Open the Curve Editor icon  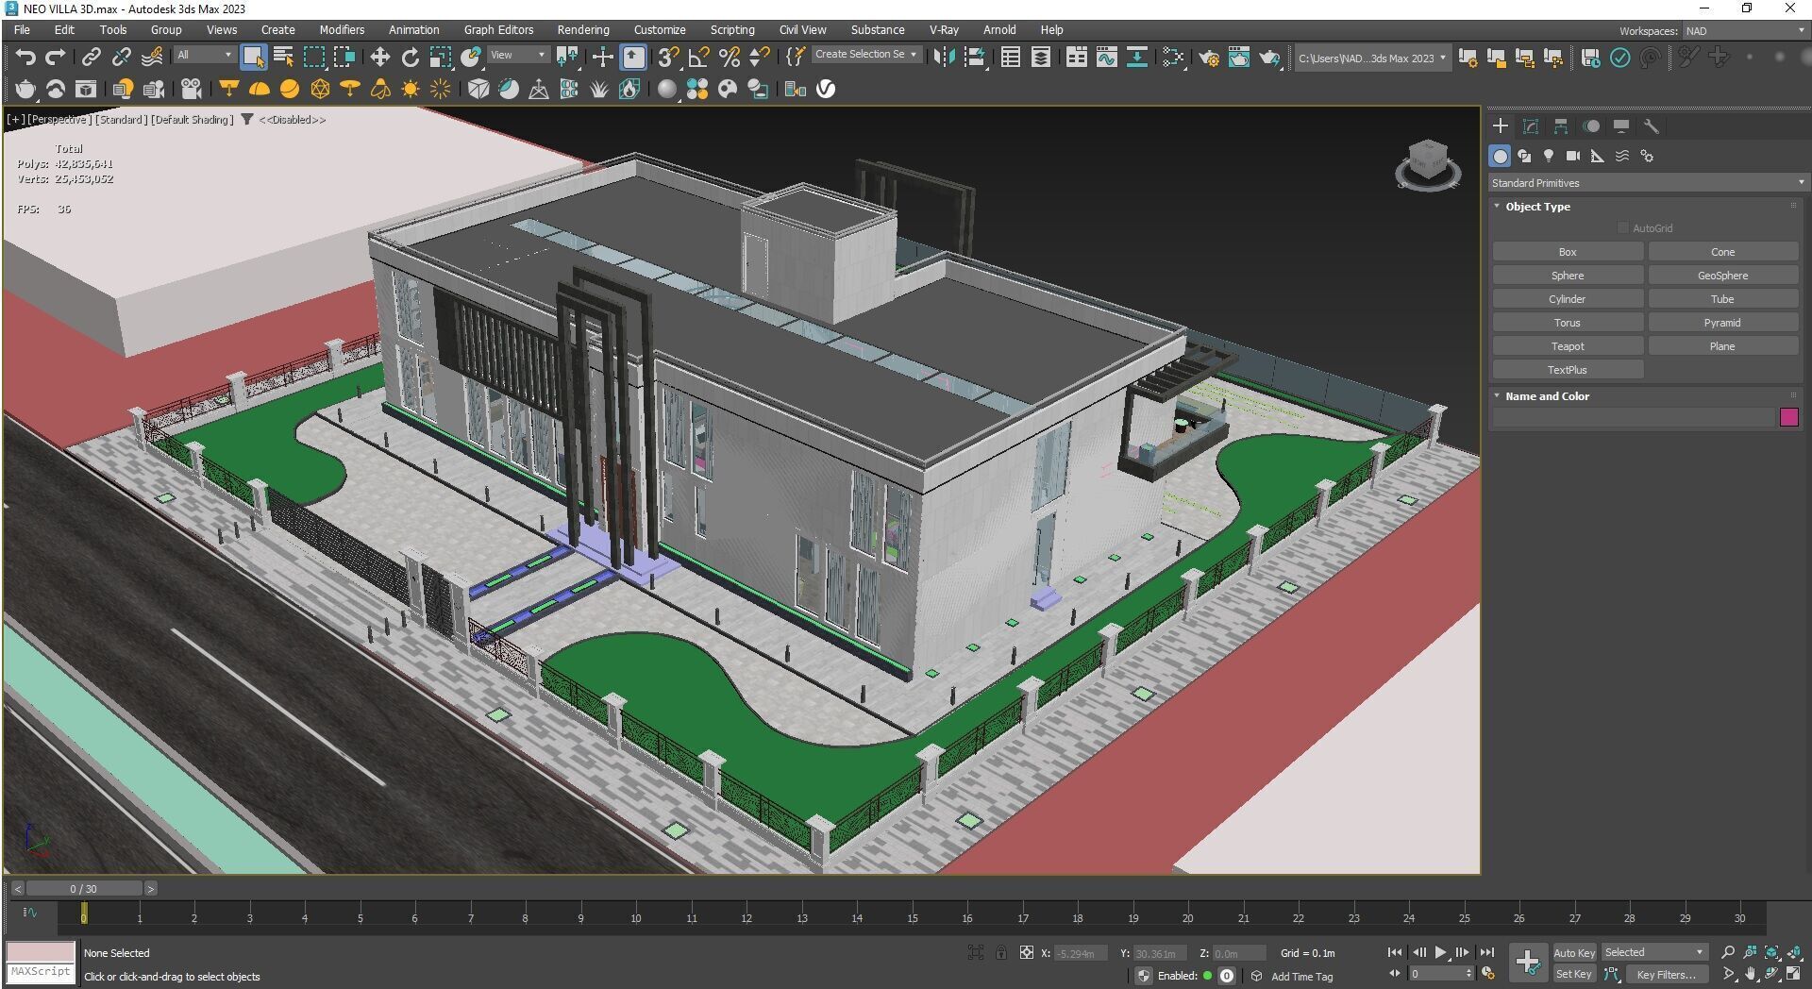pos(1106,58)
